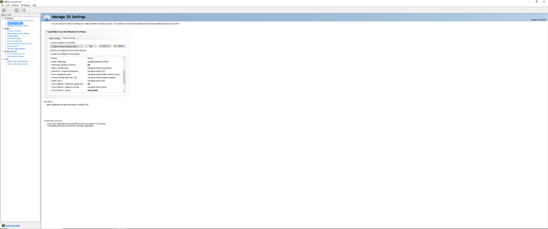The height and width of the screenshot is (229, 548).
Task: Open View HDCP status page
Action: 14,38
